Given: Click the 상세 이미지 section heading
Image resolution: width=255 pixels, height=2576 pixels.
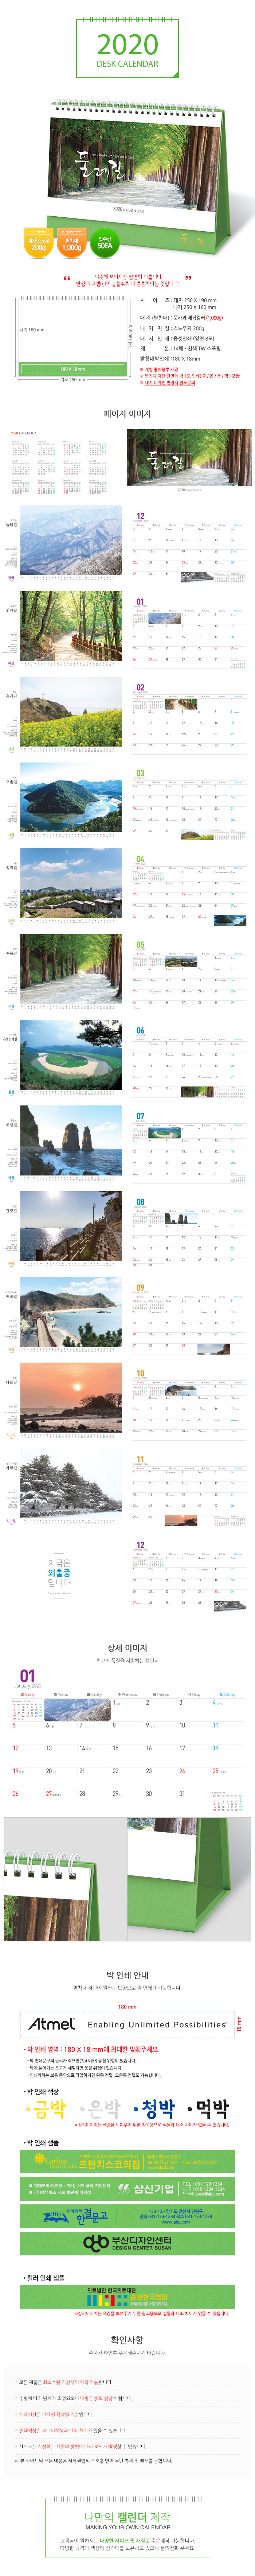Looking at the screenshot, I should (x=127, y=1648).
